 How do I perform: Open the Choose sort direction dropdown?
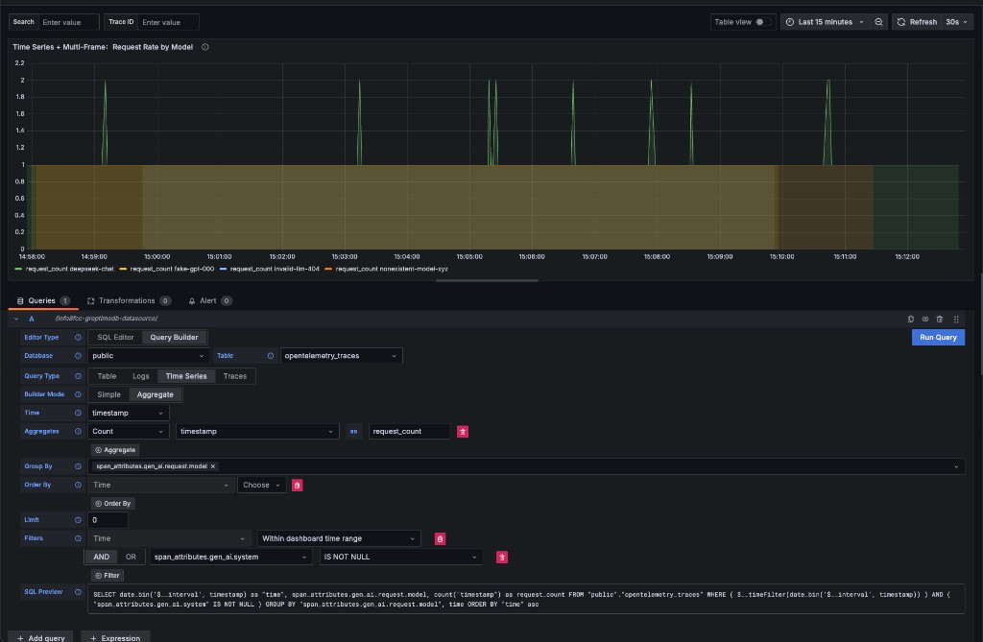(x=261, y=485)
